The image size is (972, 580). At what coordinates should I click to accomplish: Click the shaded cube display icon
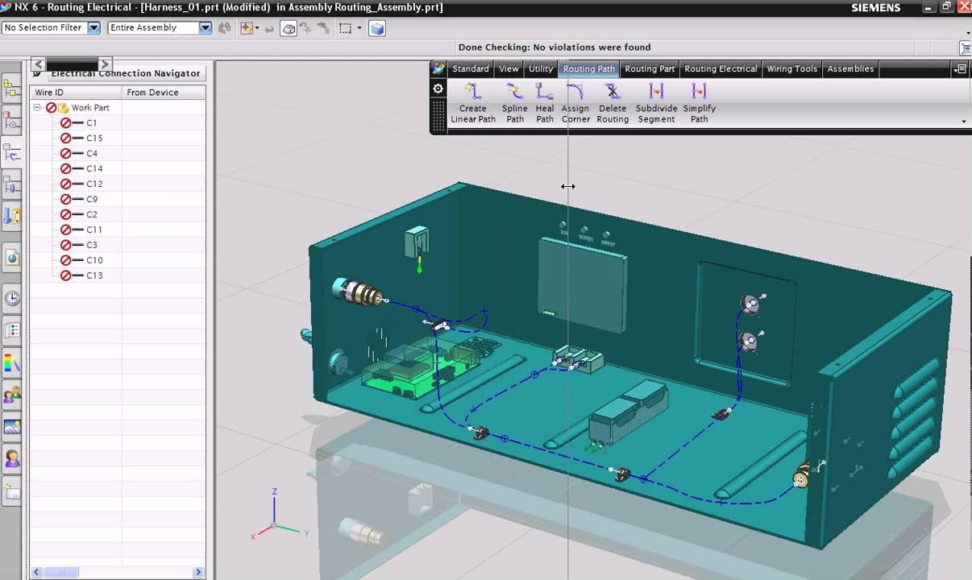(x=376, y=28)
